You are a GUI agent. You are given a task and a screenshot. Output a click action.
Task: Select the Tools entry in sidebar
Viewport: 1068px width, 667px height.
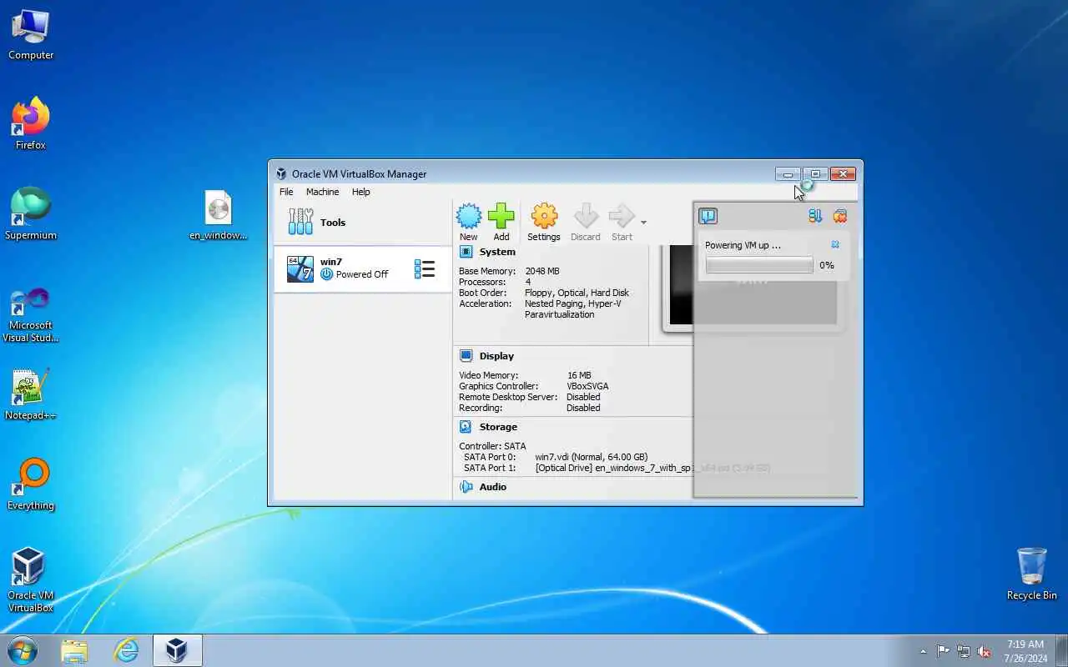coord(363,223)
